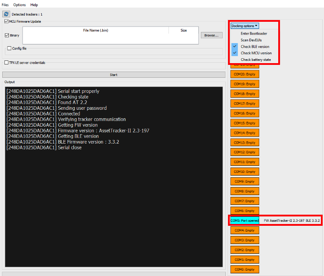Choose Scan DevEUIs option
Viewport: 324px width, 276px height.
point(251,40)
